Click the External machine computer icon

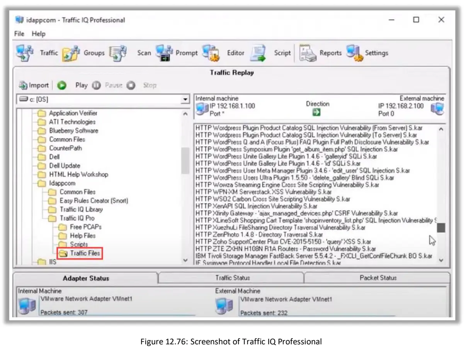(437, 110)
